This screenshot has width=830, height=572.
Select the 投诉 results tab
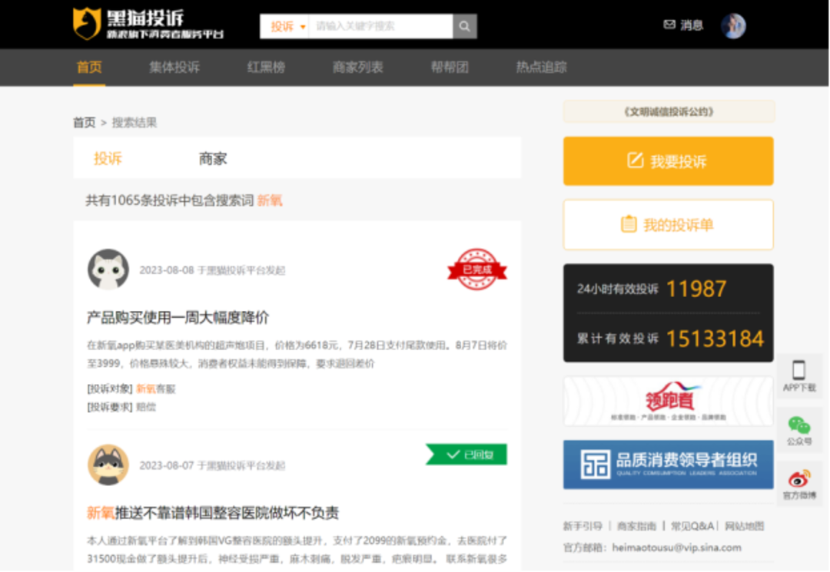tap(108, 159)
